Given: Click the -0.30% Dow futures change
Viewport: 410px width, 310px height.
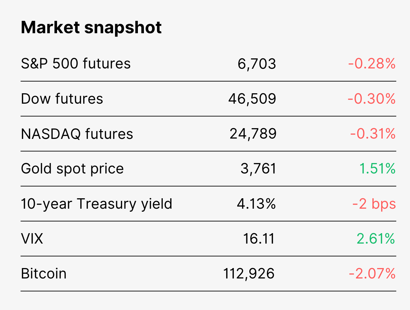Looking at the screenshot, I should click(372, 99).
